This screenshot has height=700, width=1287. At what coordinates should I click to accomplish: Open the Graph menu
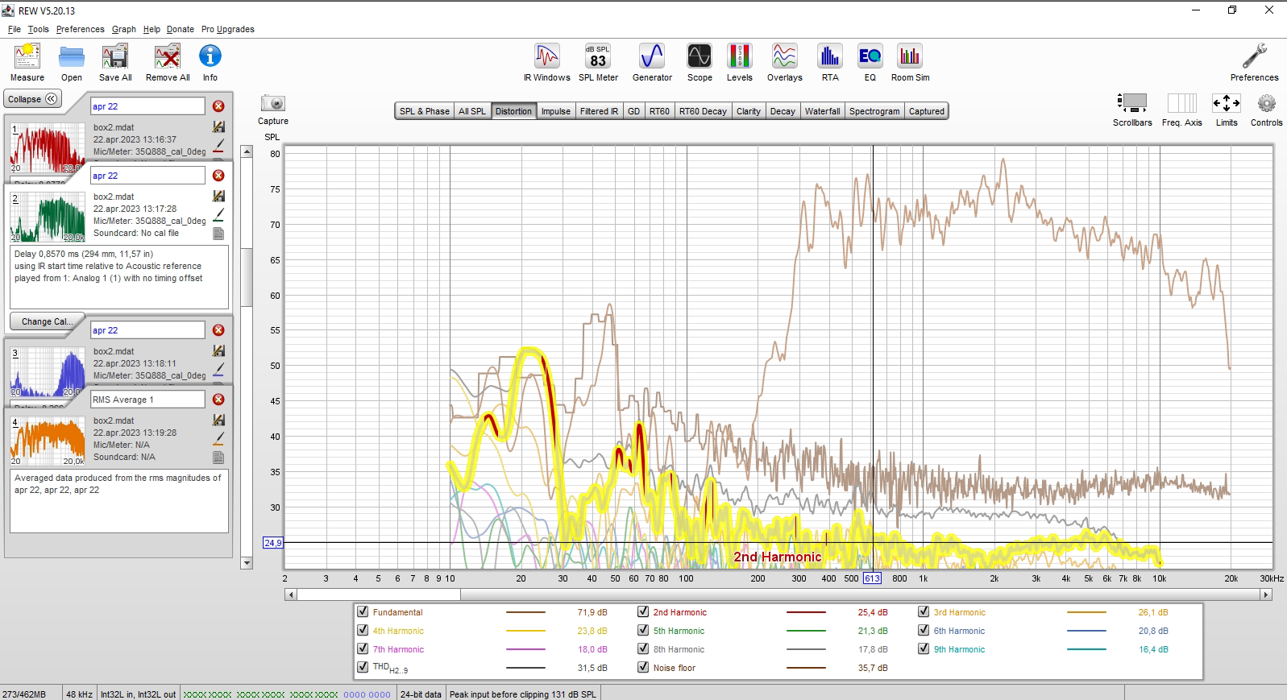pos(123,29)
